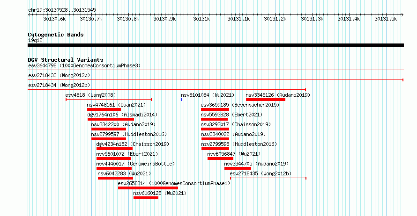Screen dimensions: 417x216
Task: Click the red bar under nsv3344705
Action: click(x=238, y=168)
